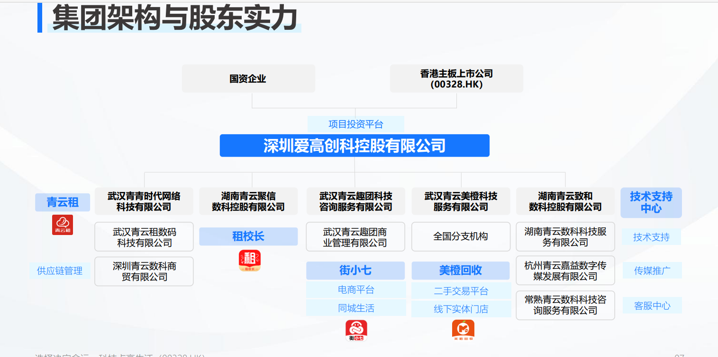
Task: Click the 客服中心 label
Action: click(x=652, y=305)
